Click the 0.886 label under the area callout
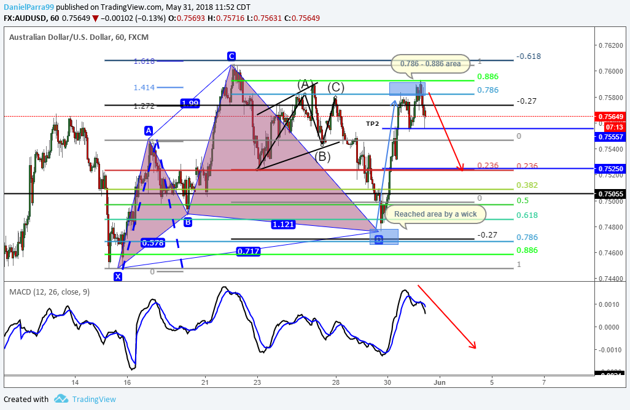The width and height of the screenshot is (630, 410). click(x=488, y=76)
